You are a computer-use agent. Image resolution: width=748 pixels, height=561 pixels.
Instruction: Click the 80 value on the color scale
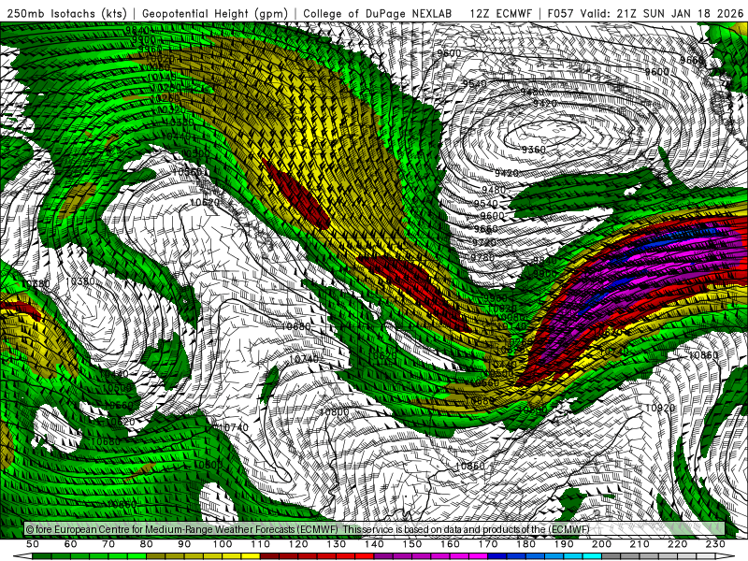(x=146, y=543)
